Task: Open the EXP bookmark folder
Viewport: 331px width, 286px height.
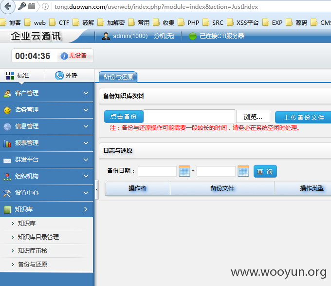Action: [273, 22]
